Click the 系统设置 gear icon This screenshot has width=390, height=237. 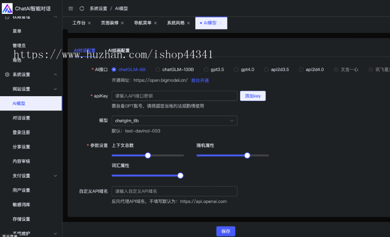(7, 75)
